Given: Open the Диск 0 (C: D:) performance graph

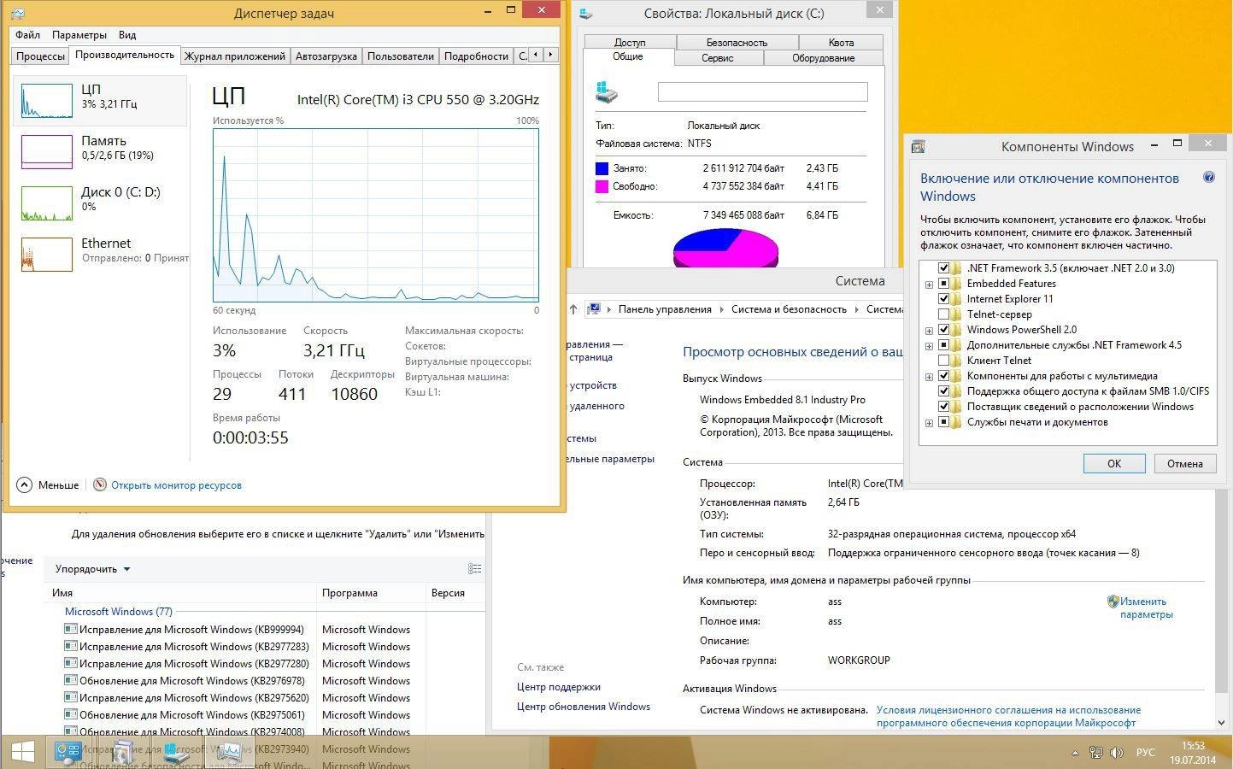Looking at the screenshot, I should click(x=47, y=203).
